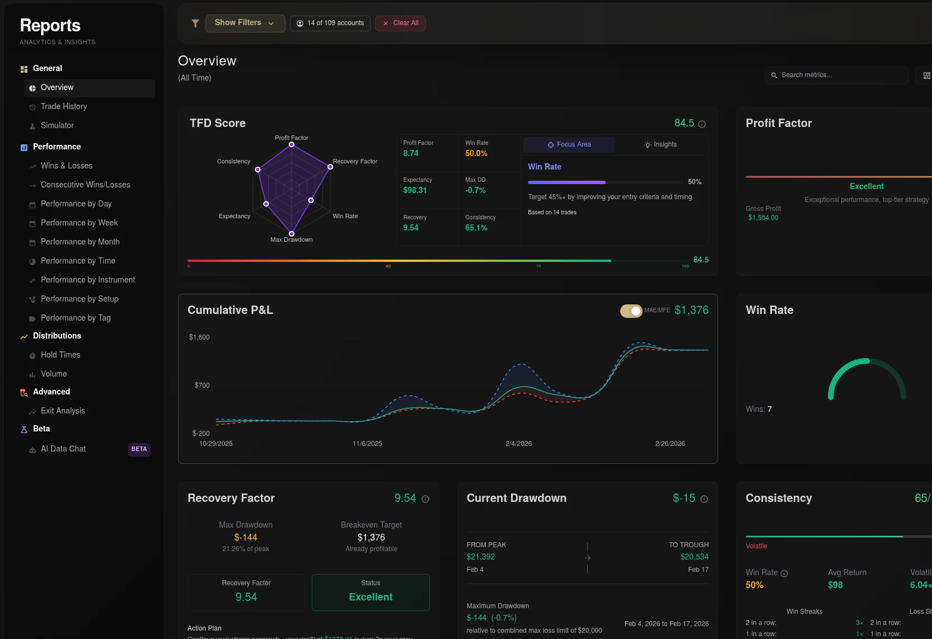Click the Clear All button

(400, 23)
